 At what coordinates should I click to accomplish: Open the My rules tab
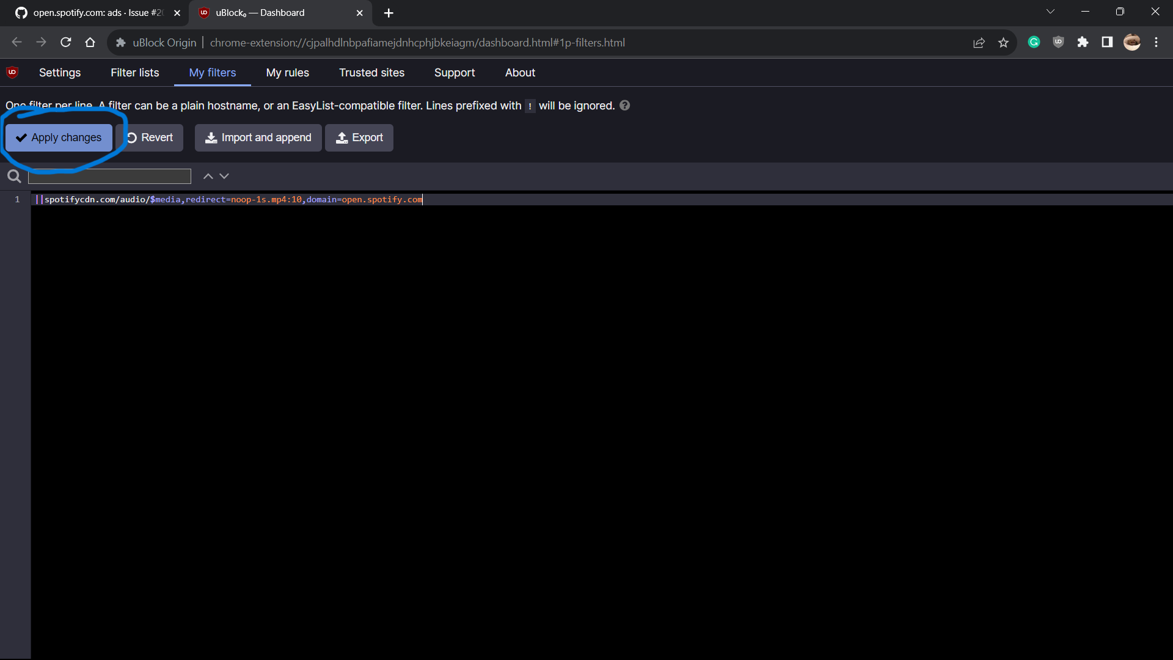[287, 72]
